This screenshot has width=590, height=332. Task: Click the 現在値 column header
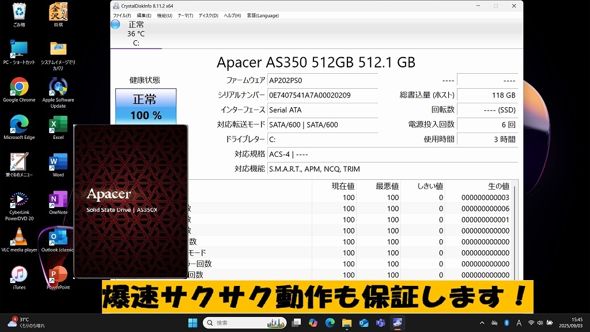[x=334, y=186]
